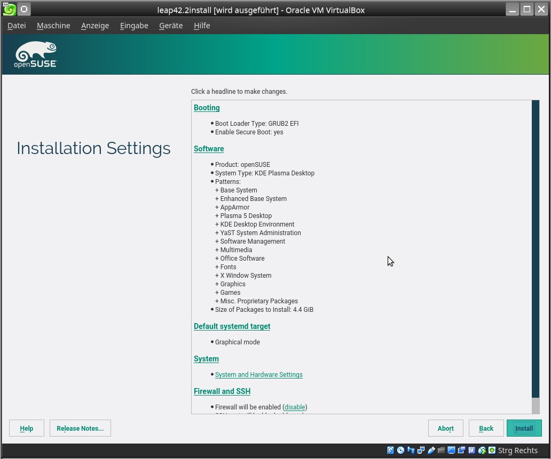Open the Eingabe menu
This screenshot has height=459, width=551.
coord(134,26)
